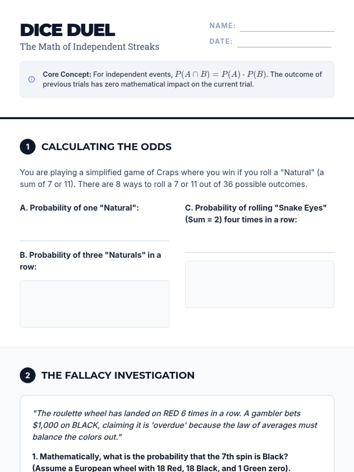
Task: Click the section 1 number badge
Action: coord(28,147)
